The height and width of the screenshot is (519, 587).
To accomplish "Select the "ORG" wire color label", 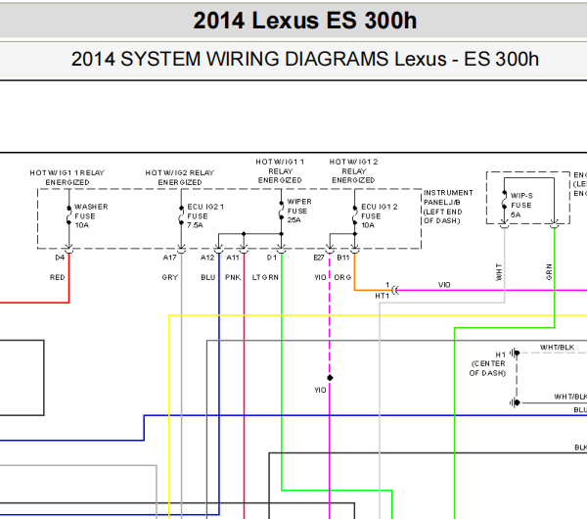I will point(342,277).
